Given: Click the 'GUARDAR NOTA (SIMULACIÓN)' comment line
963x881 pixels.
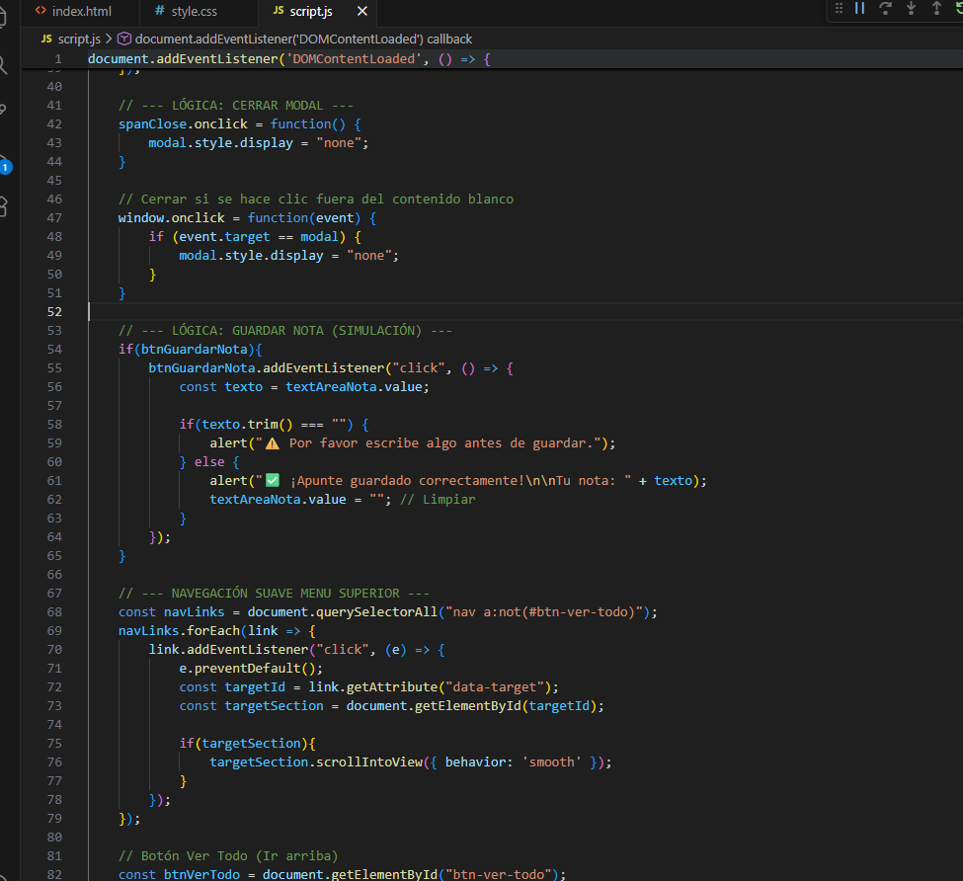Looking at the screenshot, I should pyautogui.click(x=284, y=331).
